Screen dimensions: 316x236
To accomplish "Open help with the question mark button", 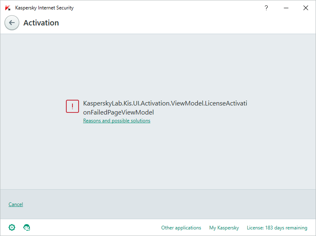I will point(266,8).
